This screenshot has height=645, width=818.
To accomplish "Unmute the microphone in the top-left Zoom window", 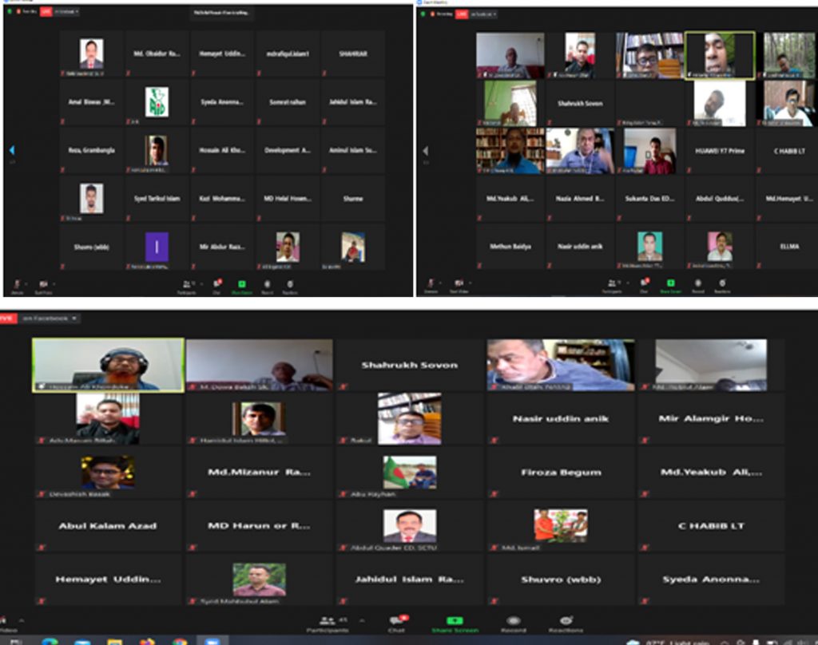I will pos(18,287).
